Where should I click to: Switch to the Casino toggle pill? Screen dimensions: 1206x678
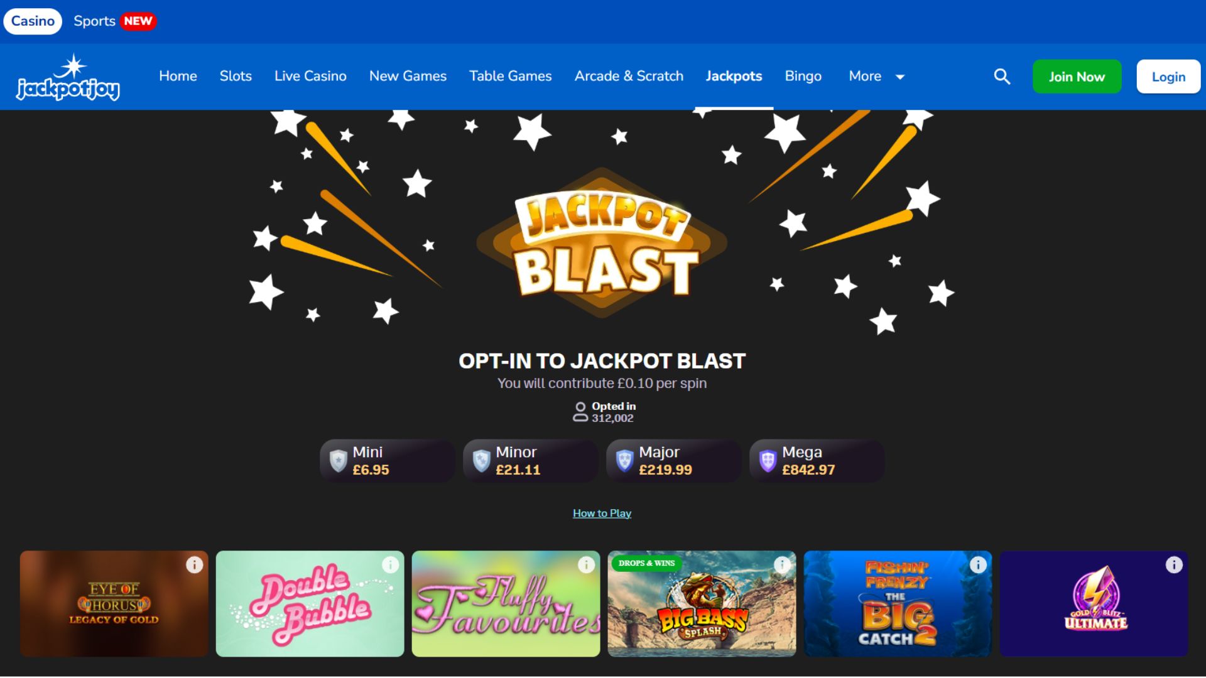pos(33,21)
